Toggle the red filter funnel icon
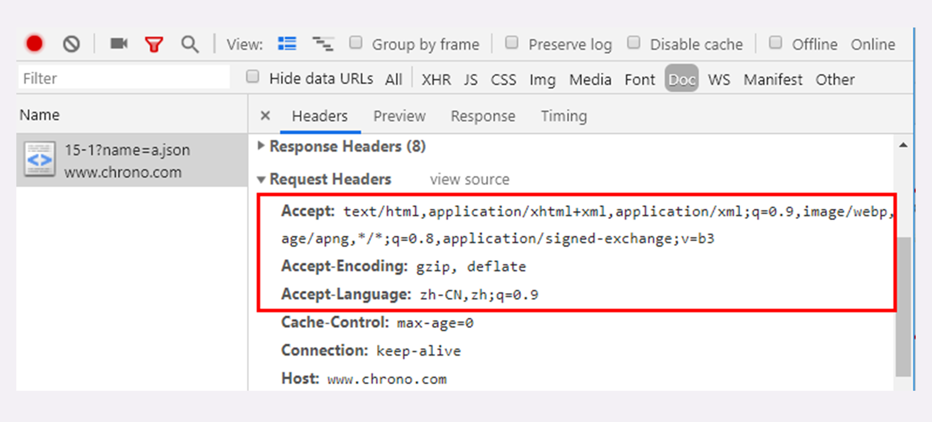The width and height of the screenshot is (932, 422). coord(154,44)
